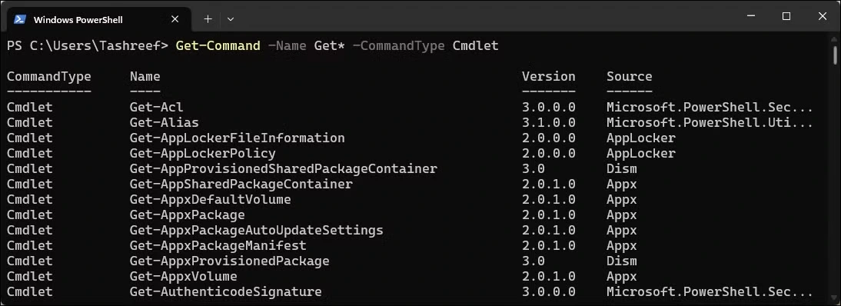The width and height of the screenshot is (841, 306).
Task: Expand the new tab profile dropdown chevron
Action: point(231,19)
